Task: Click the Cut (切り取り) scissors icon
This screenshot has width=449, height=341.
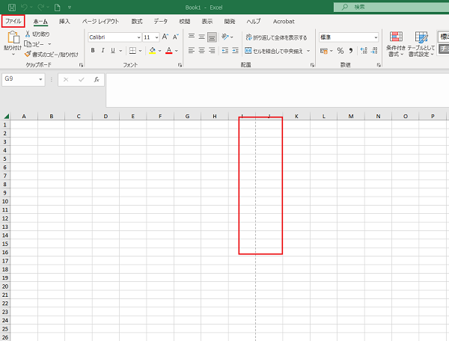Action: coord(28,34)
